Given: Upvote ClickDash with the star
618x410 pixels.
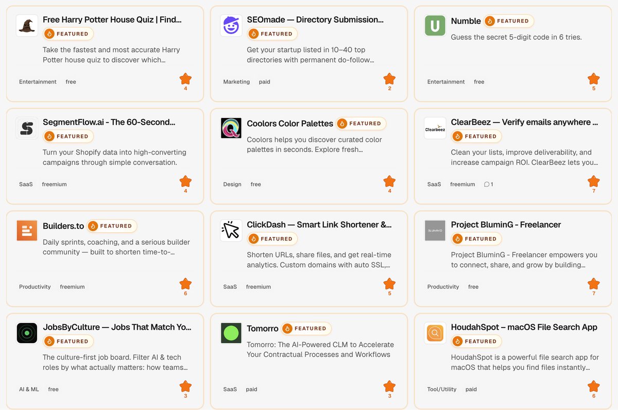Looking at the screenshot, I should pyautogui.click(x=389, y=284).
